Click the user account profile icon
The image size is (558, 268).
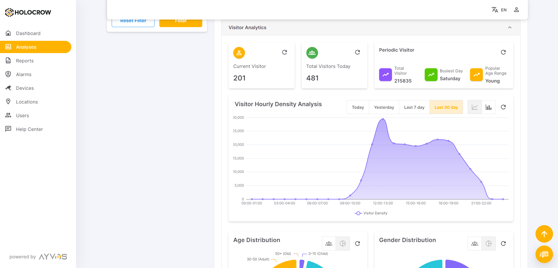coord(516,10)
